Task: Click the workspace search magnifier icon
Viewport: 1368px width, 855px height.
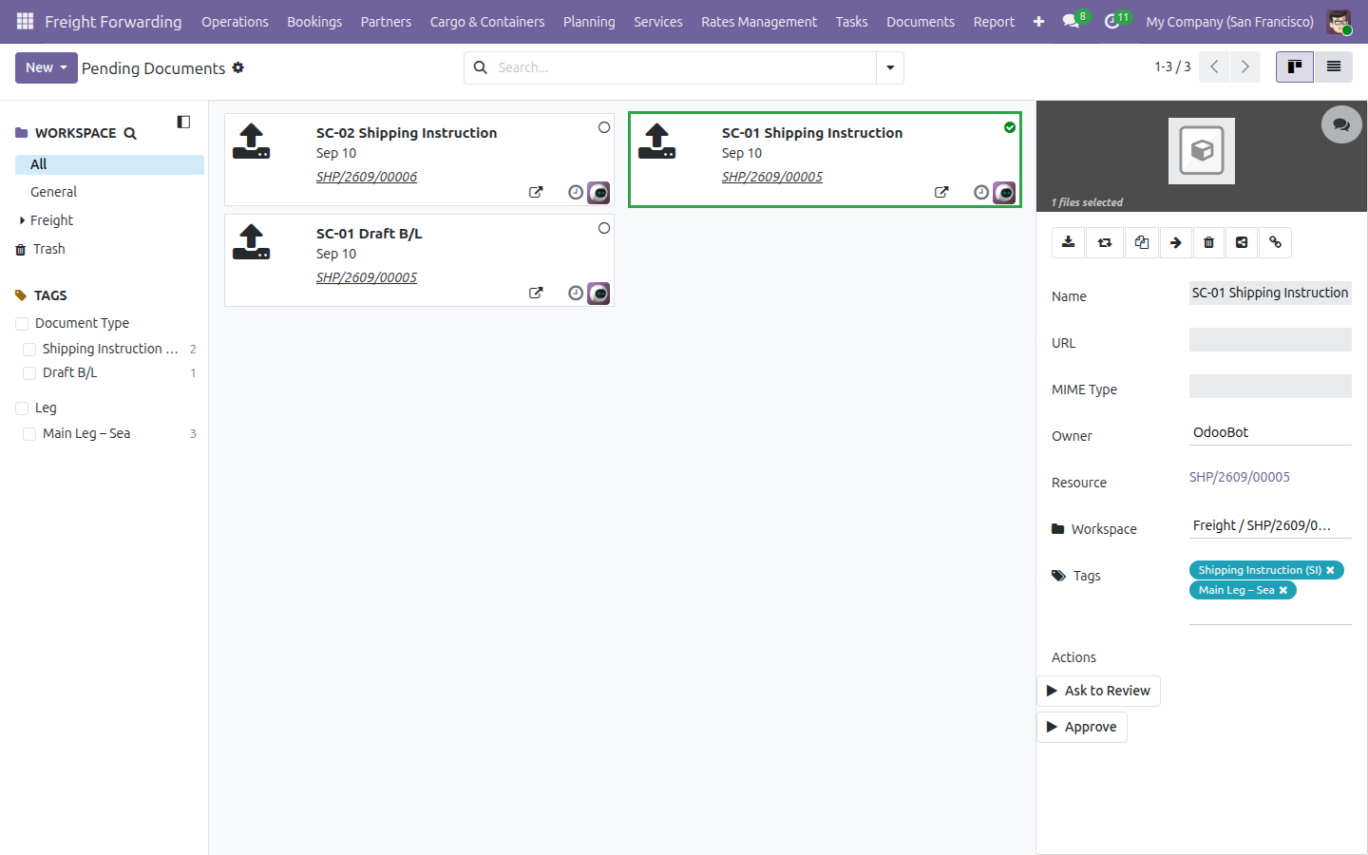Action: tap(130, 133)
